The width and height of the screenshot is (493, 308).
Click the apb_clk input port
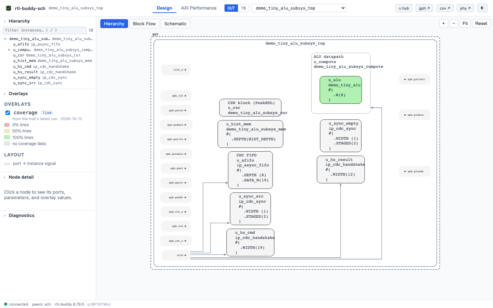(x=176, y=96)
